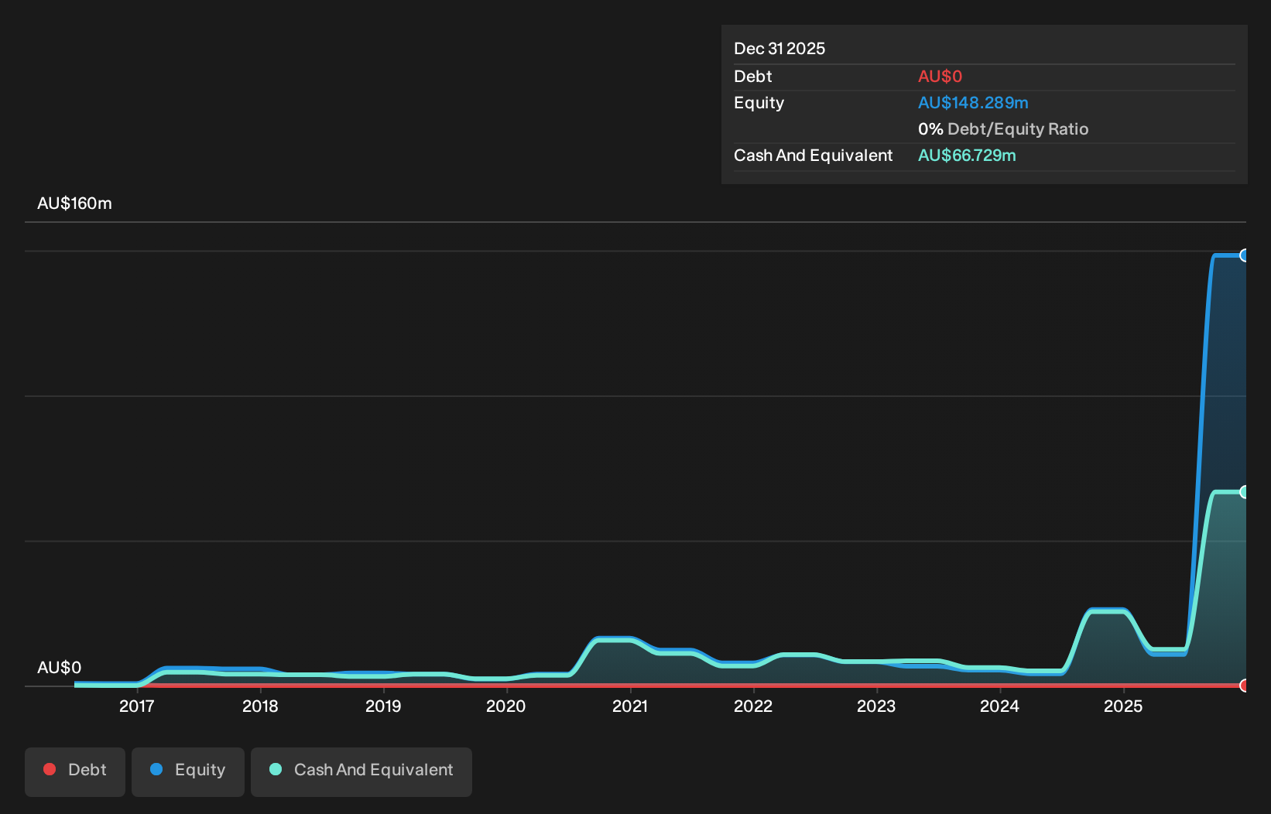Click the 2022 x-axis label
Viewport: 1271px width, 814px height.
point(753,706)
